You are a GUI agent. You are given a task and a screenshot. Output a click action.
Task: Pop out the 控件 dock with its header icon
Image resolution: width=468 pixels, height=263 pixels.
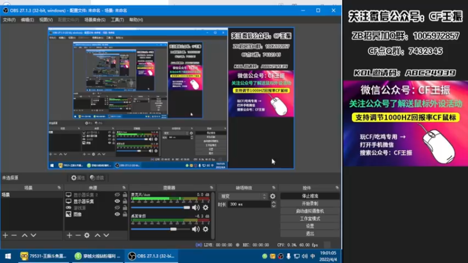coord(337,188)
